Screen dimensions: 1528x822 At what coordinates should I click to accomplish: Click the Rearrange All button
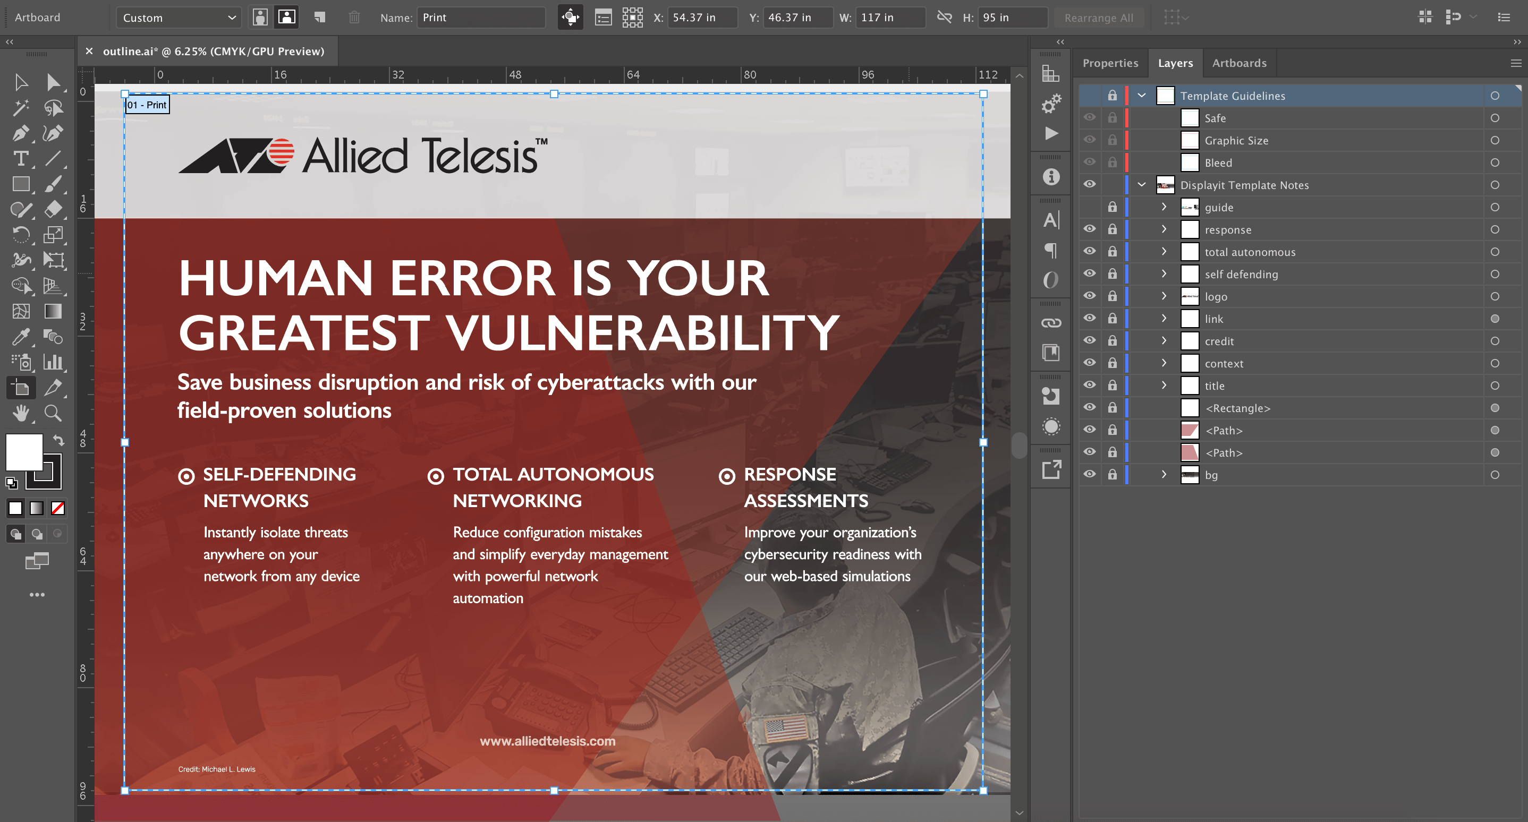pos(1098,17)
